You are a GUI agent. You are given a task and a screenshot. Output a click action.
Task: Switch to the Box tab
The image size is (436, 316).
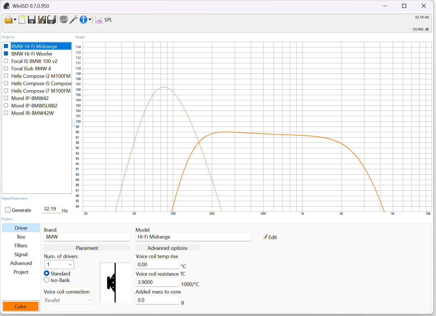(21, 237)
